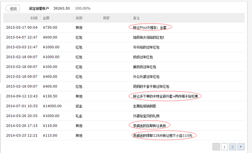Select the note about 卡特全新外套
This screenshot has width=252, height=153.
pyautogui.click(x=165, y=96)
